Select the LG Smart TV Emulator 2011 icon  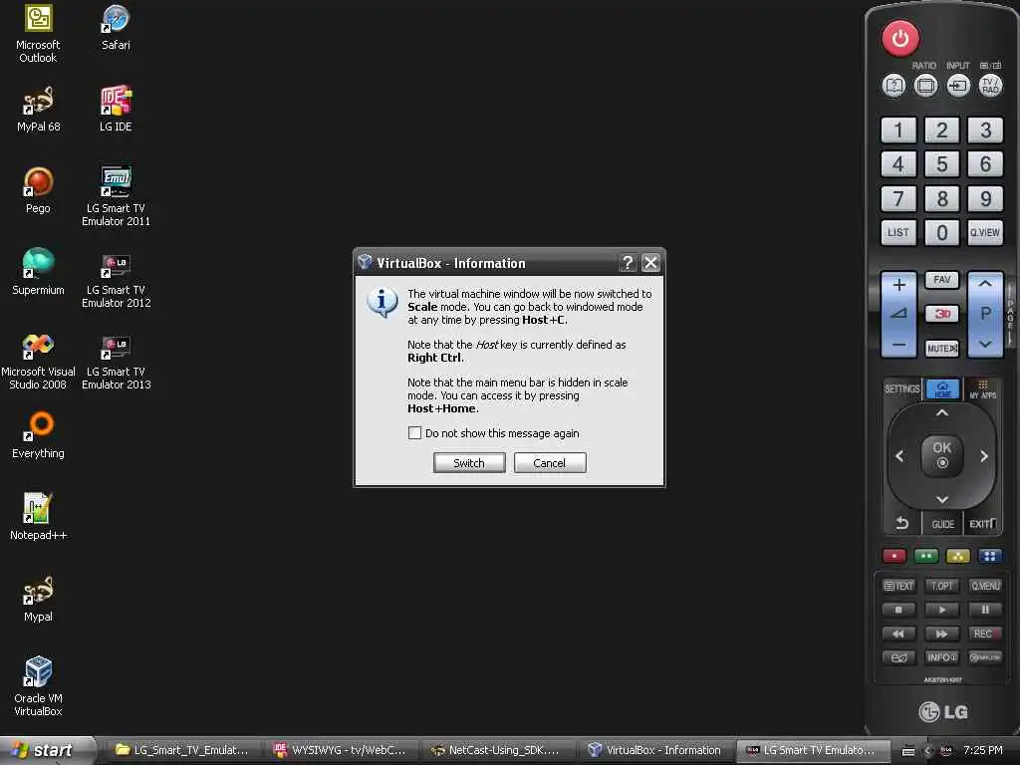click(x=116, y=196)
